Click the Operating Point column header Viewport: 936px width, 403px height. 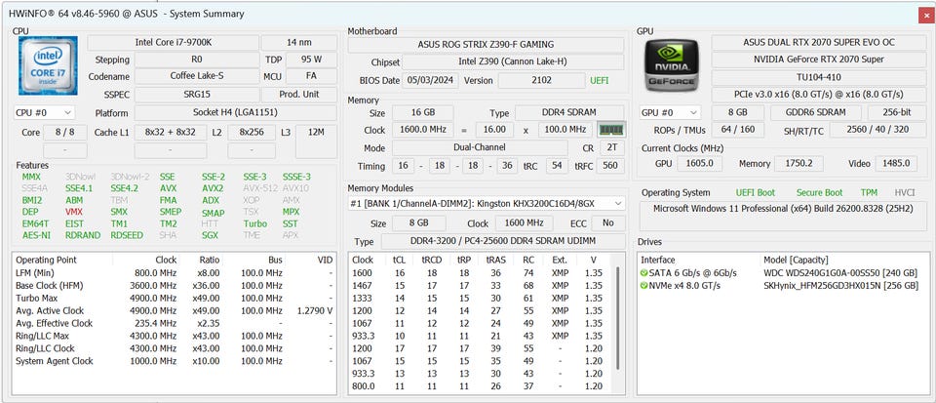(x=47, y=260)
